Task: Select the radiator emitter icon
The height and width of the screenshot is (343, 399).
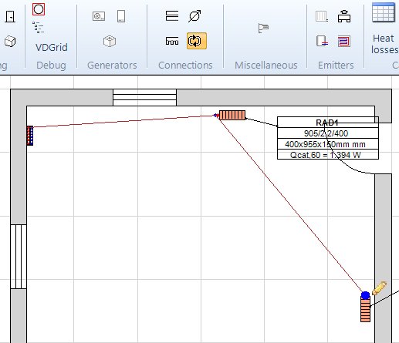Action: point(322,16)
